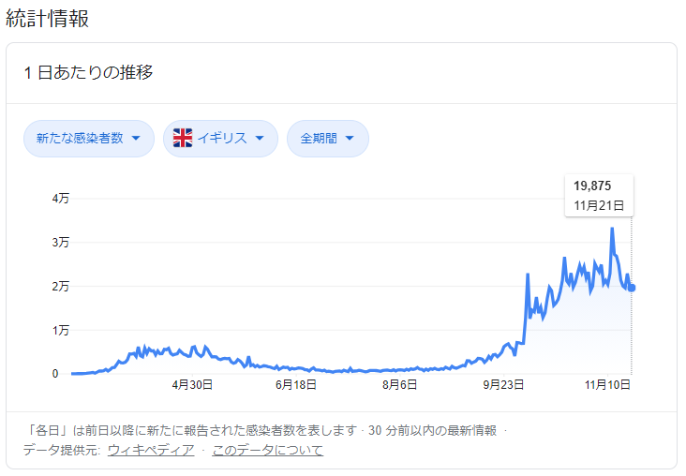Click the 30 分前以内の最新情報 note
This screenshot has height=476, width=686.
tap(432, 430)
